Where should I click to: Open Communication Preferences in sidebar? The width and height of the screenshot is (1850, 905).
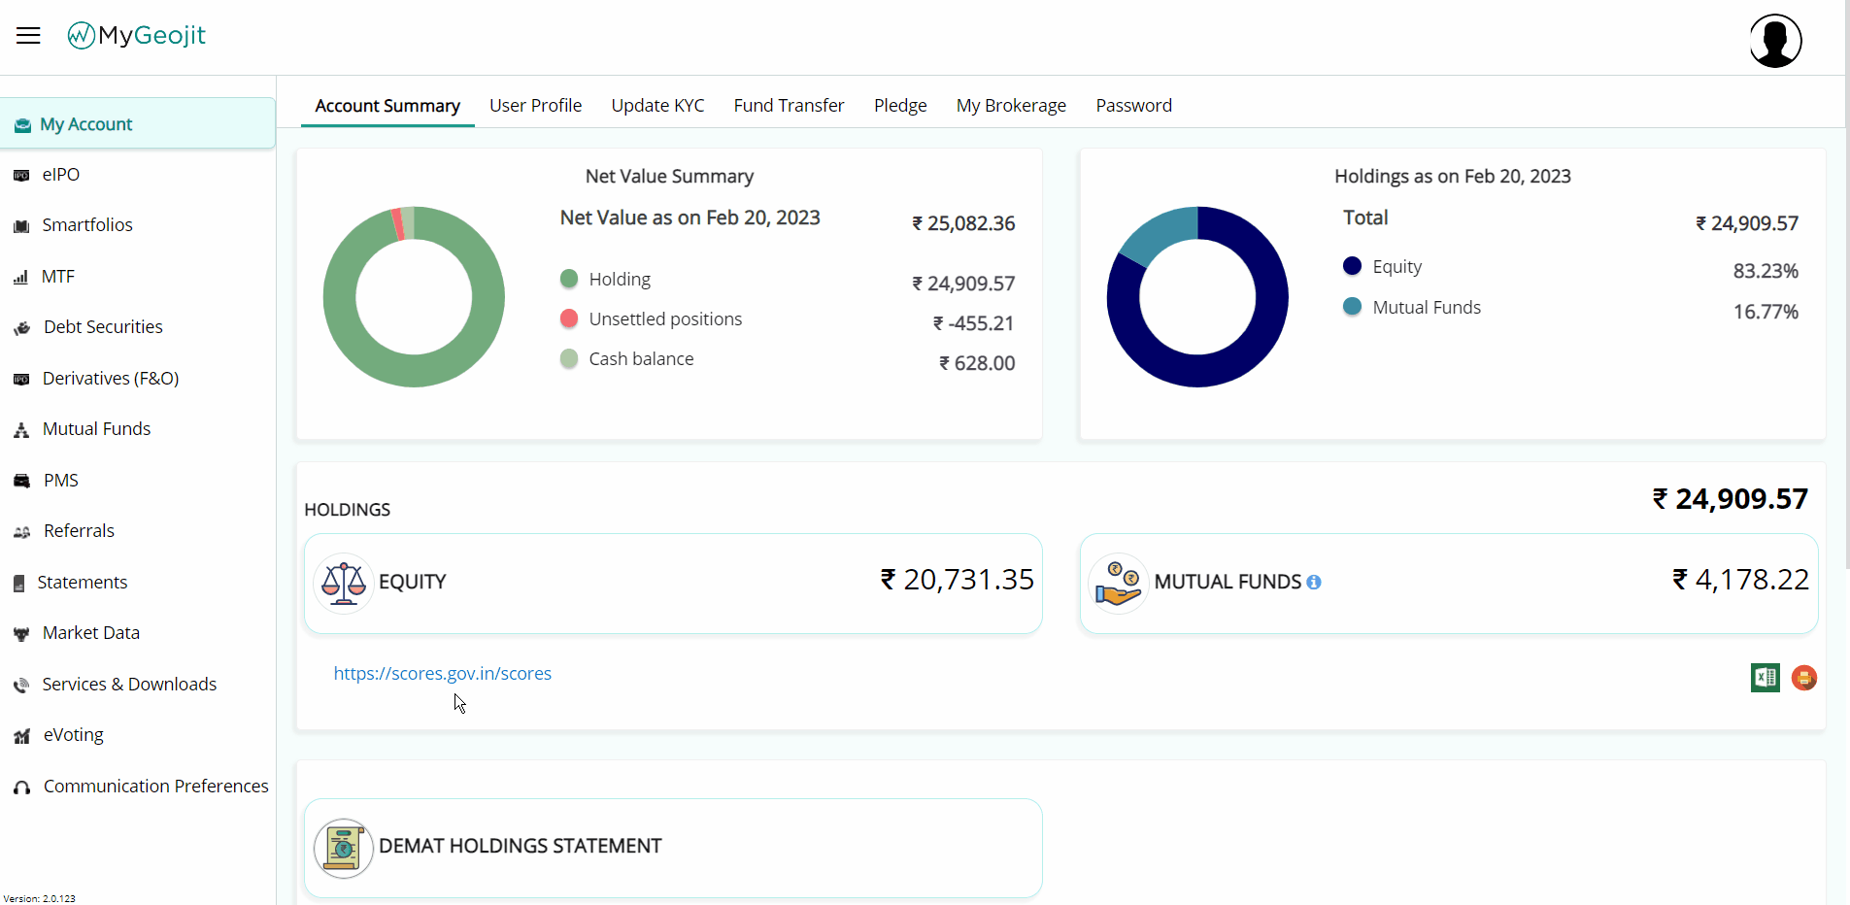(155, 786)
